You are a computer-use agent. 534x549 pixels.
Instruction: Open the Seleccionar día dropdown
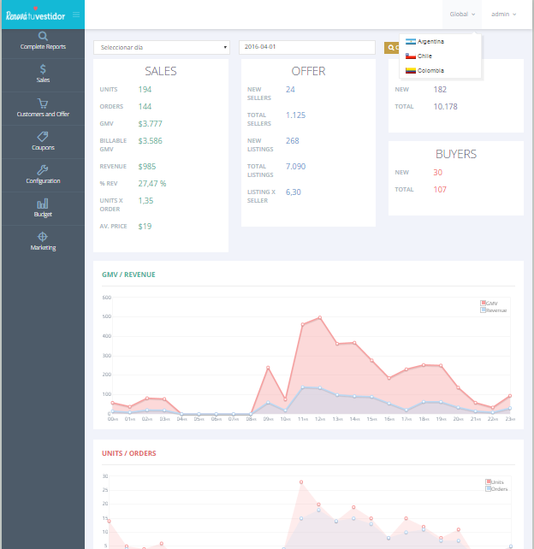coord(161,47)
